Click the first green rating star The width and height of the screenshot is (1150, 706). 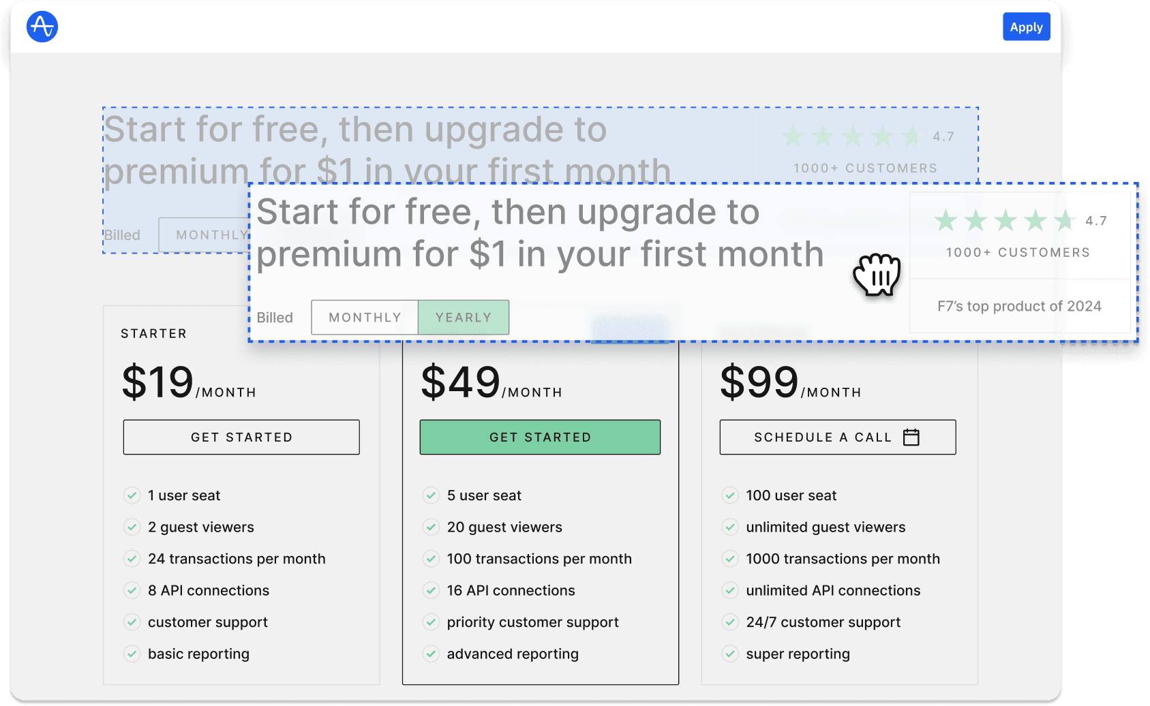(x=945, y=221)
